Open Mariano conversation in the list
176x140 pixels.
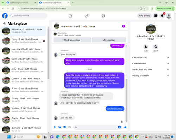[24, 110]
